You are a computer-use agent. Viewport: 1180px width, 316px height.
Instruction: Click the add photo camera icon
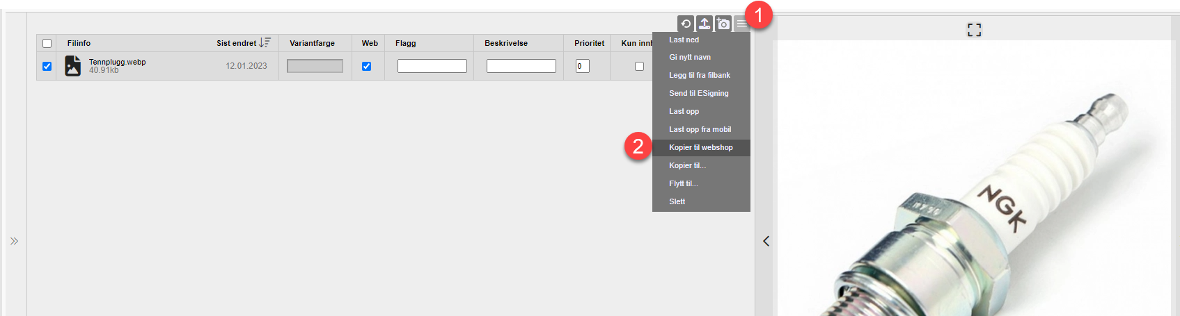pos(723,24)
